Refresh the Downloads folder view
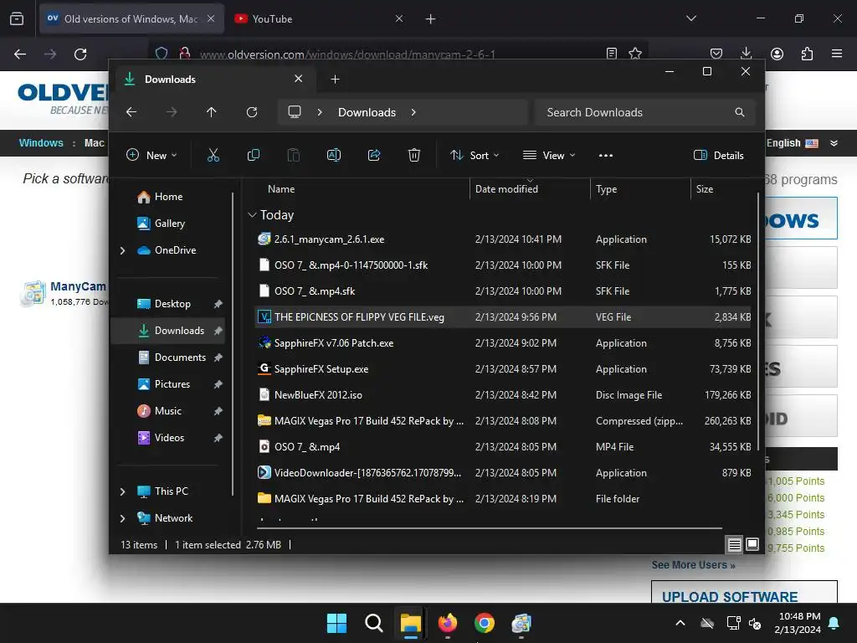This screenshot has height=643, width=857. pyautogui.click(x=251, y=112)
